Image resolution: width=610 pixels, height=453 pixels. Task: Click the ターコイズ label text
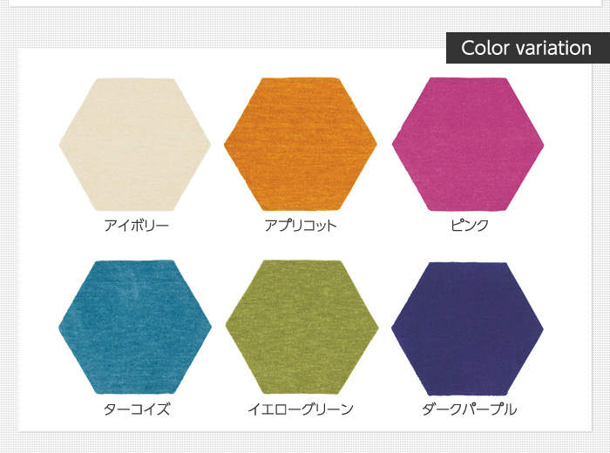[137, 409]
